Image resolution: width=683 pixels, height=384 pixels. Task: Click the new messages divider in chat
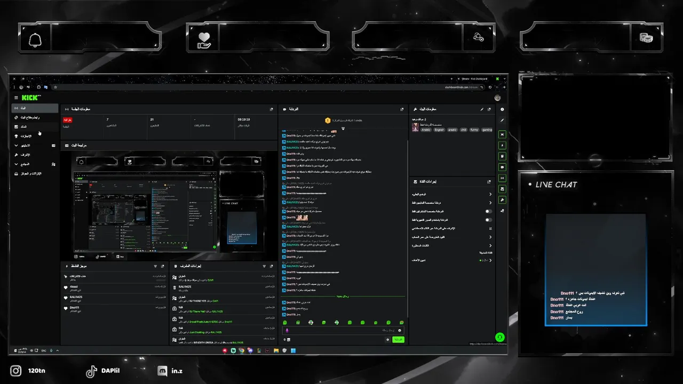pos(343,297)
